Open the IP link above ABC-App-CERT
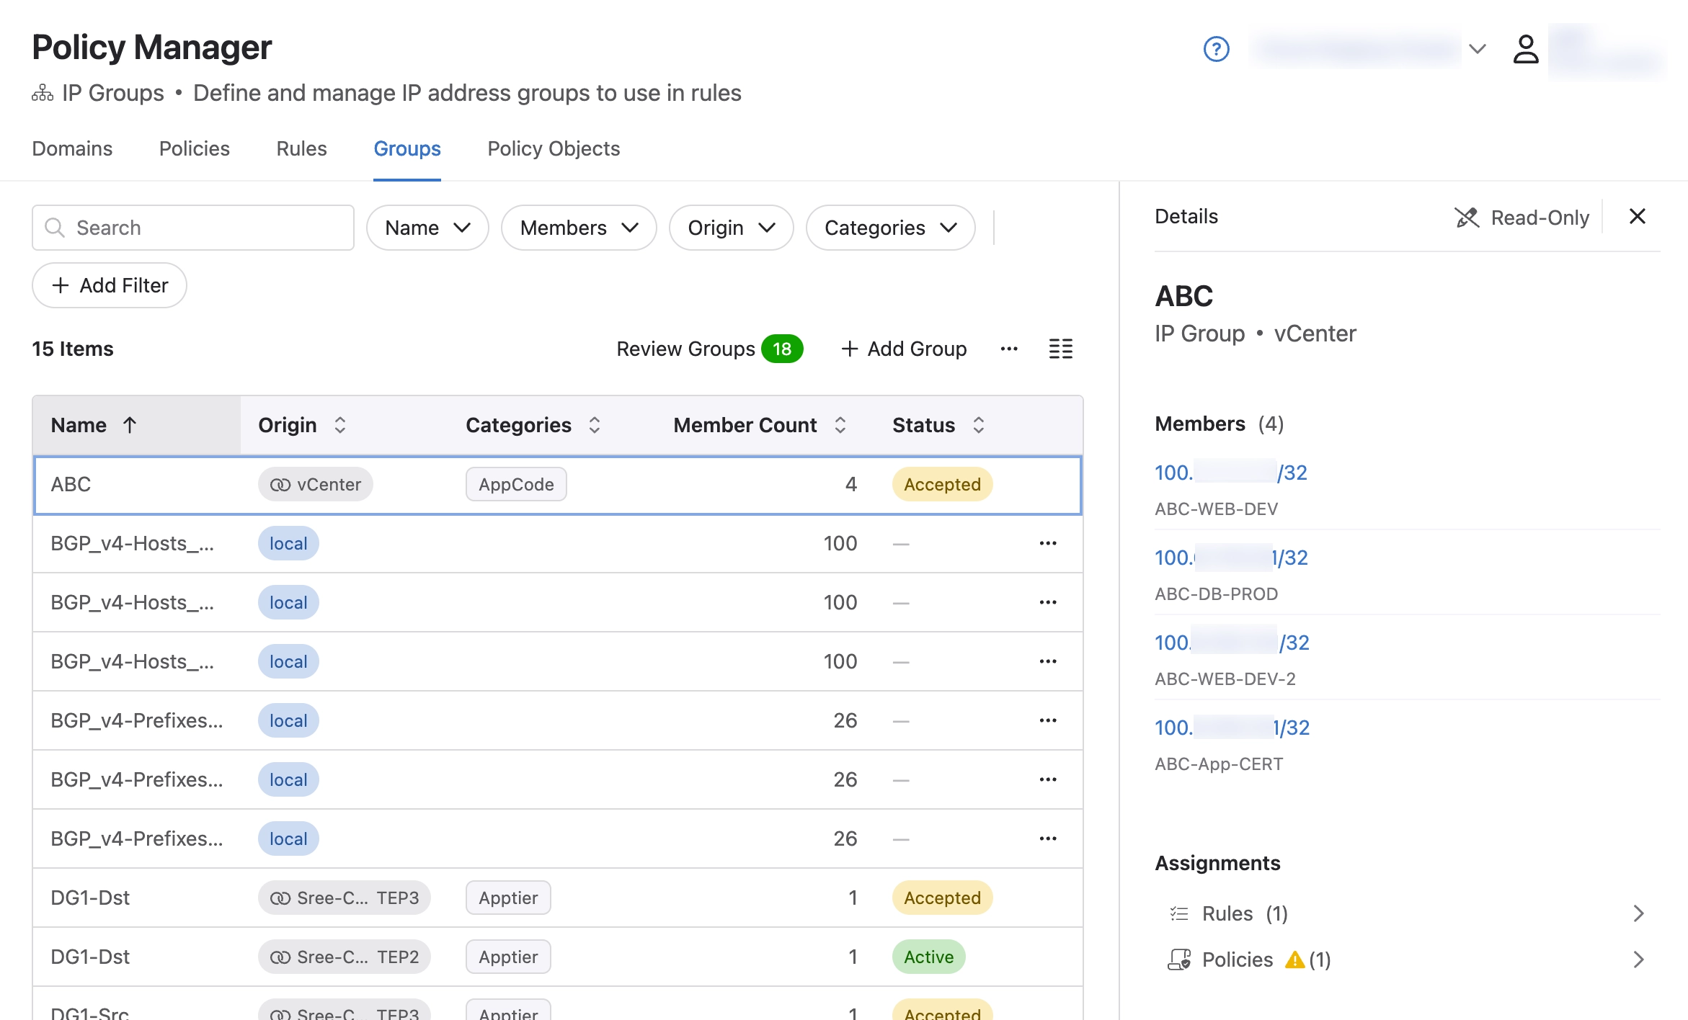The image size is (1688, 1020). coord(1232,728)
